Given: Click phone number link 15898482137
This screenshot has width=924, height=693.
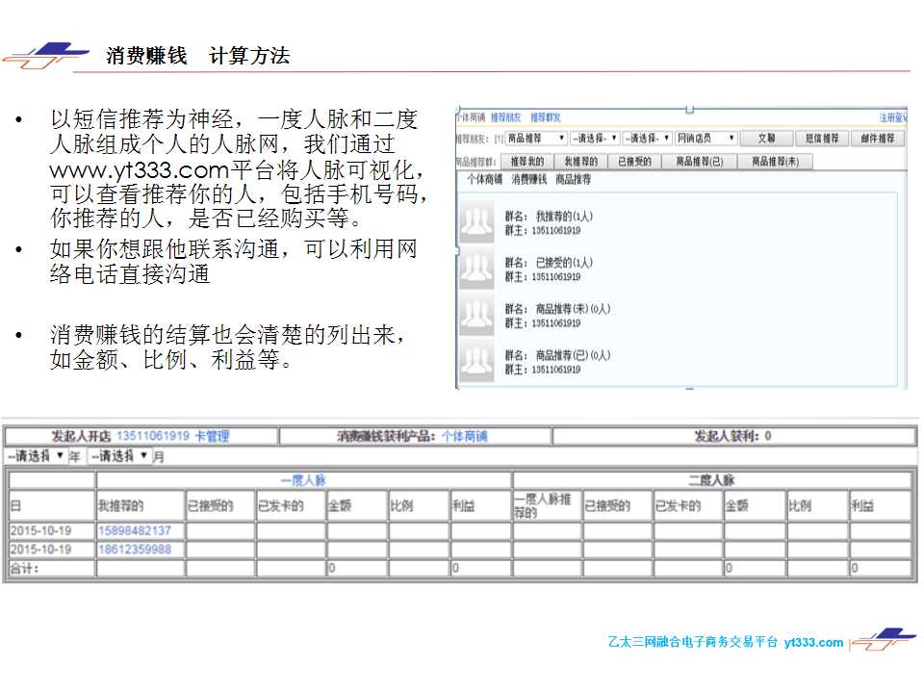Looking at the screenshot, I should (x=135, y=531).
